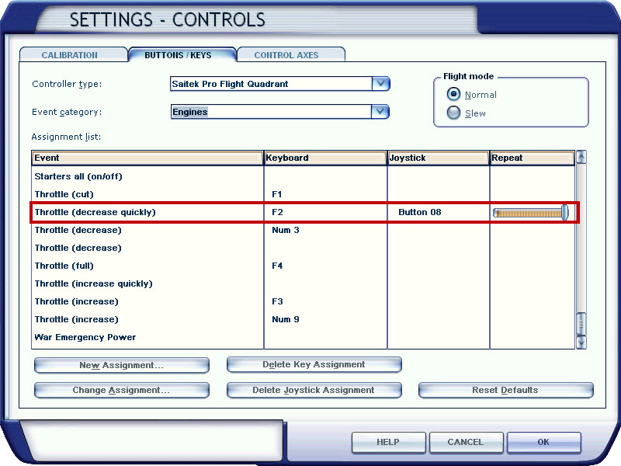Screen dimensions: 621x466
Task: Adjust the Repeat slider for throttle decrease quickly
Action: tap(564, 212)
